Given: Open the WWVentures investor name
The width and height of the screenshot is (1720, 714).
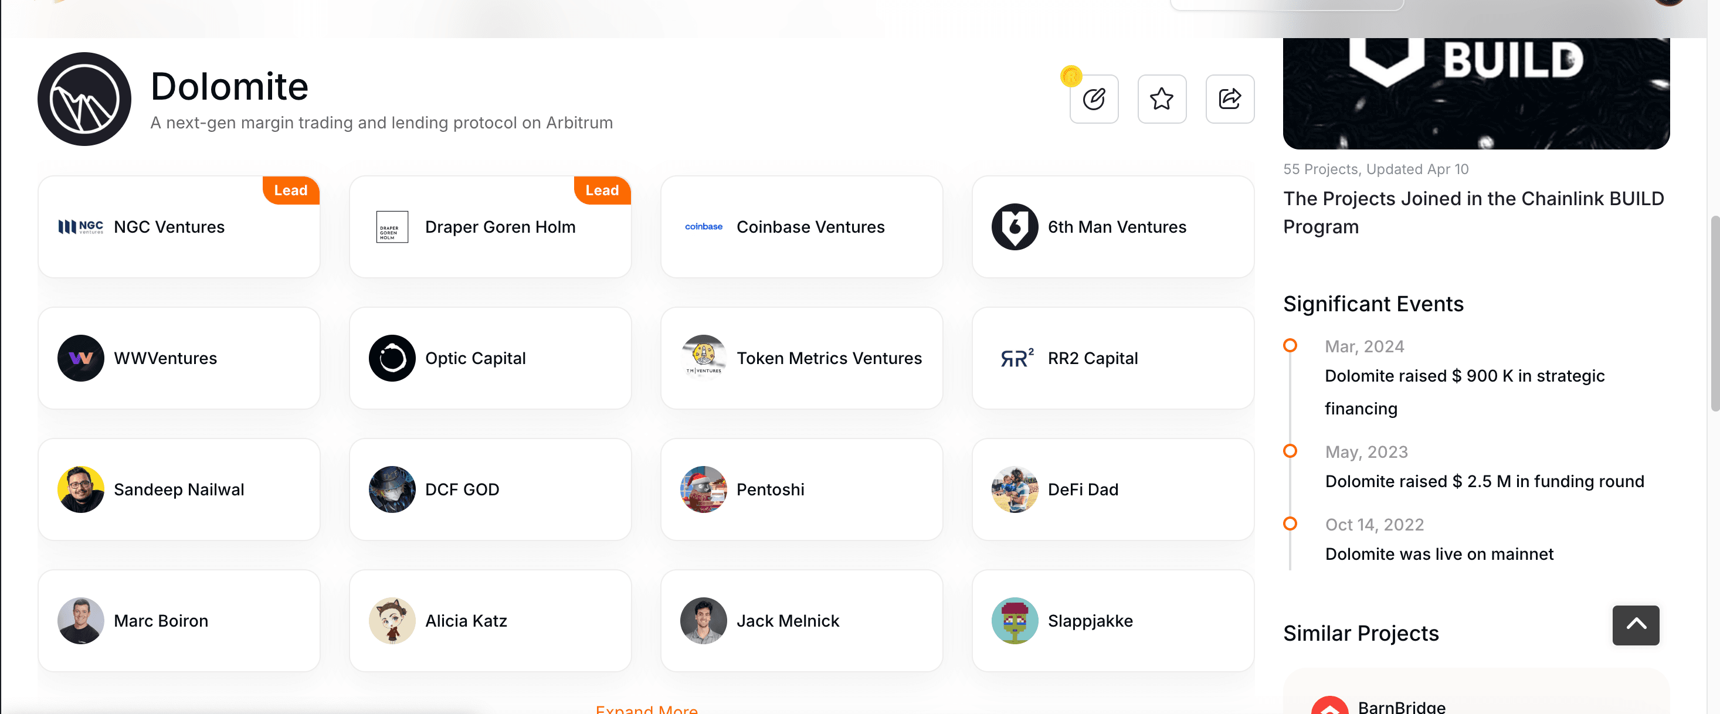Looking at the screenshot, I should [165, 358].
